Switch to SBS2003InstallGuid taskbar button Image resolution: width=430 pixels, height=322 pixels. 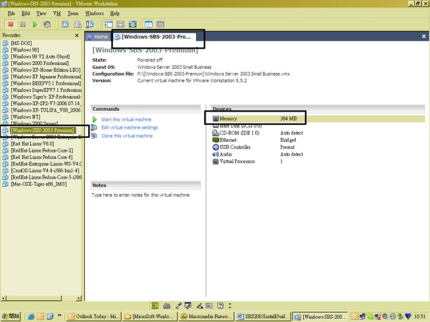(x=263, y=317)
